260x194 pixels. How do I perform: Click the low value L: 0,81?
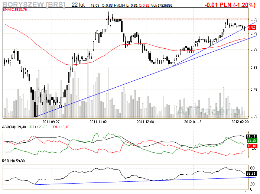132,6
